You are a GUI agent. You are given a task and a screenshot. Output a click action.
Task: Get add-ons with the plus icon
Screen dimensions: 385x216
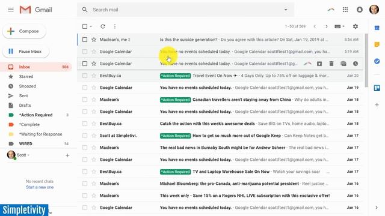[377, 105]
